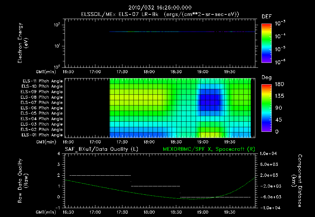Viewport: 315px width, 217px height.
Task: Select the ELS-04 Pitch Angle row label
Action: [x=42, y=119]
